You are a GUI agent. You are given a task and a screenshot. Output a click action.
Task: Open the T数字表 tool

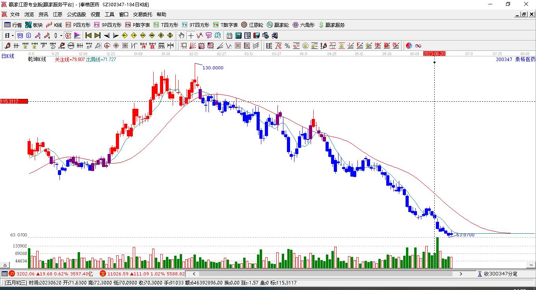[x=225, y=25]
